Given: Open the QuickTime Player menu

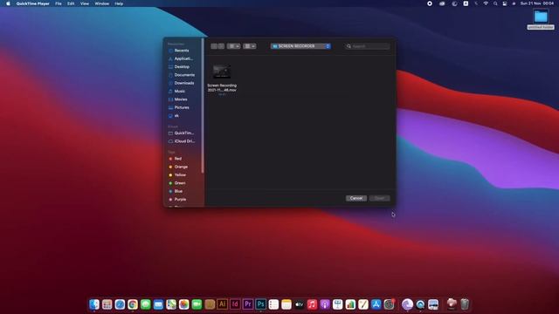Looking at the screenshot, I should (x=33, y=3).
